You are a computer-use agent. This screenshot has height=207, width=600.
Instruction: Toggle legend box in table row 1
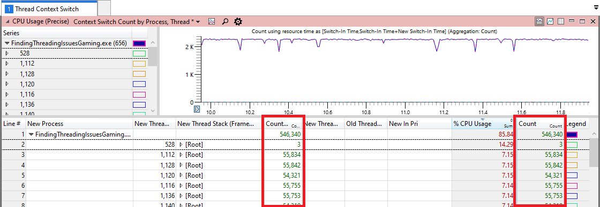click(x=572, y=134)
